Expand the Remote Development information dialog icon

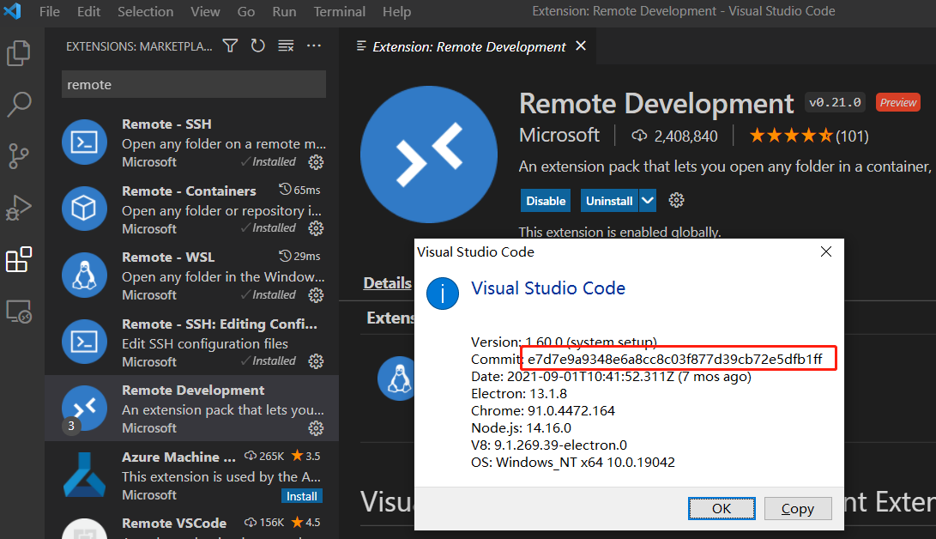443,294
